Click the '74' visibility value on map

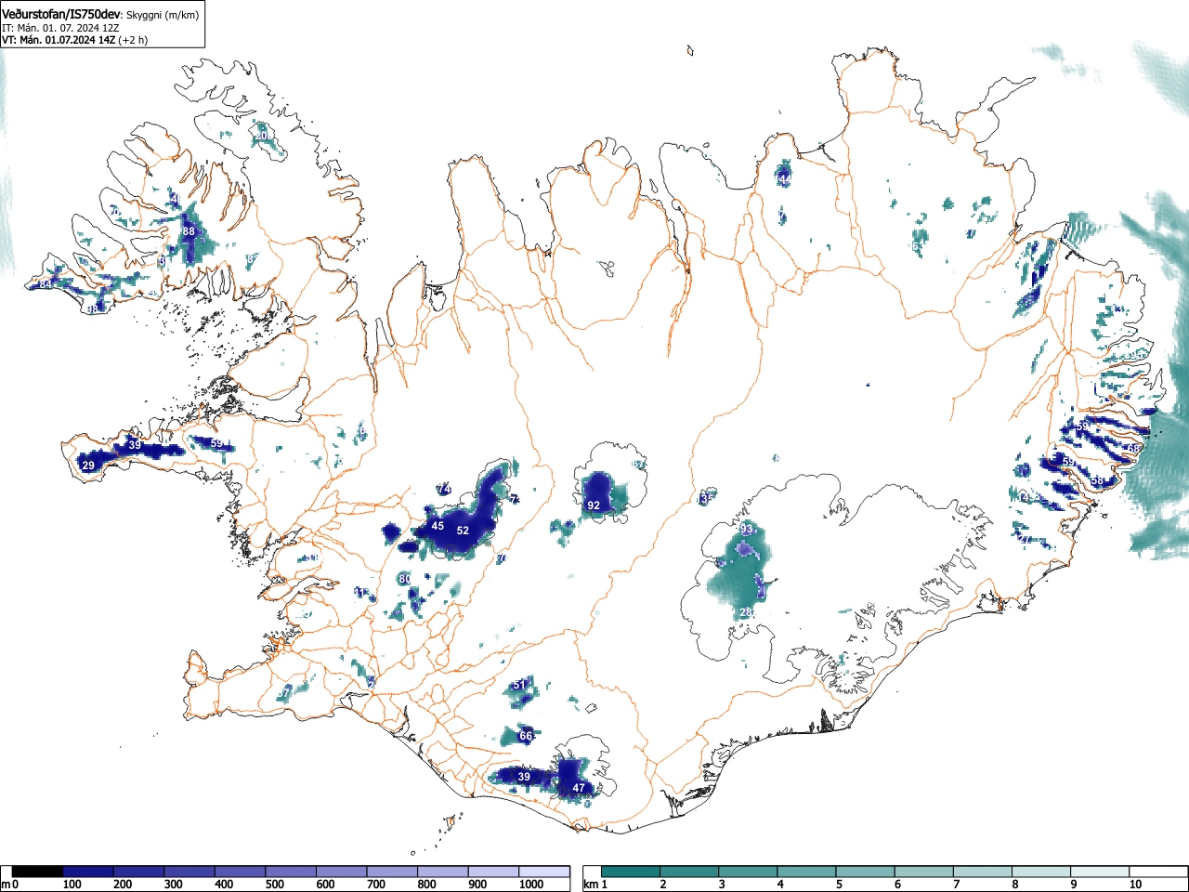point(444,490)
